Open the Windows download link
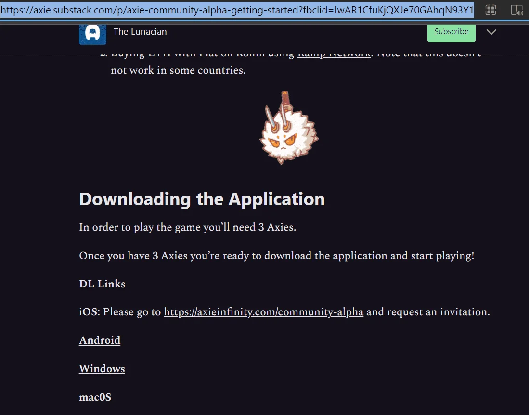Screen dimensions: 529x415 [102, 368]
